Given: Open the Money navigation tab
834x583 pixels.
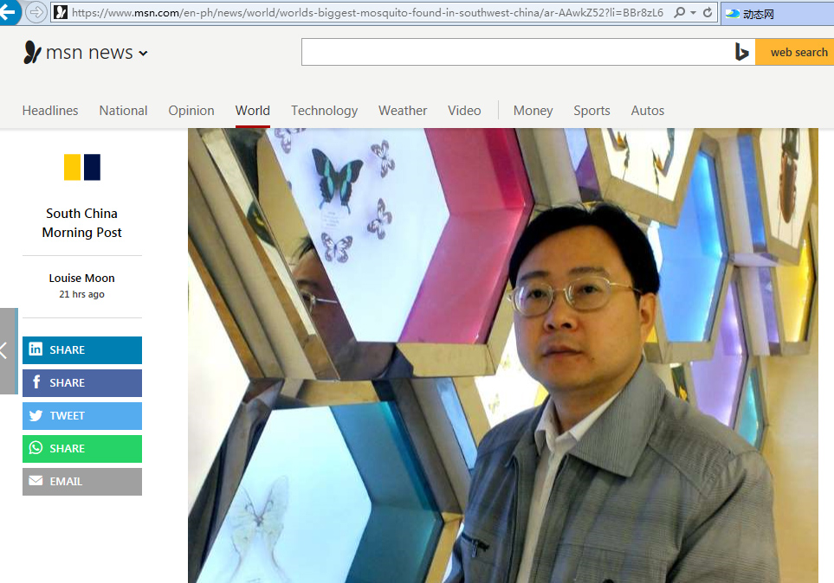Looking at the screenshot, I should coord(533,111).
